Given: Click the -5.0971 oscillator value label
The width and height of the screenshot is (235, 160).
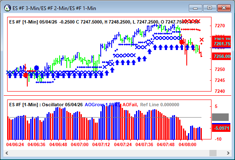Looking at the screenshot, I should click(x=221, y=128).
